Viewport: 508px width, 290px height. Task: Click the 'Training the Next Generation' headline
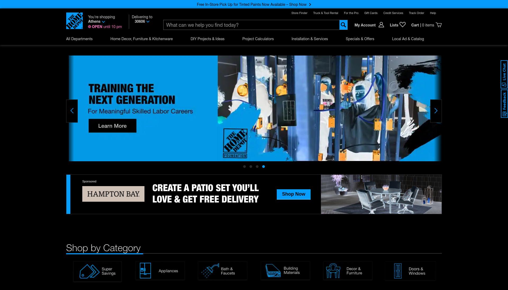132,94
